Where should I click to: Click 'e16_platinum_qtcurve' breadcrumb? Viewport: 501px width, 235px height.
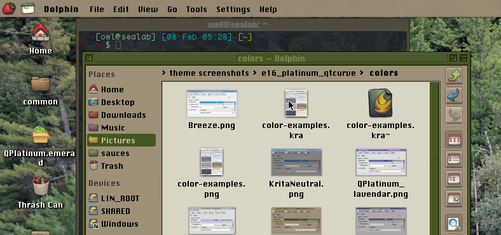coord(308,73)
